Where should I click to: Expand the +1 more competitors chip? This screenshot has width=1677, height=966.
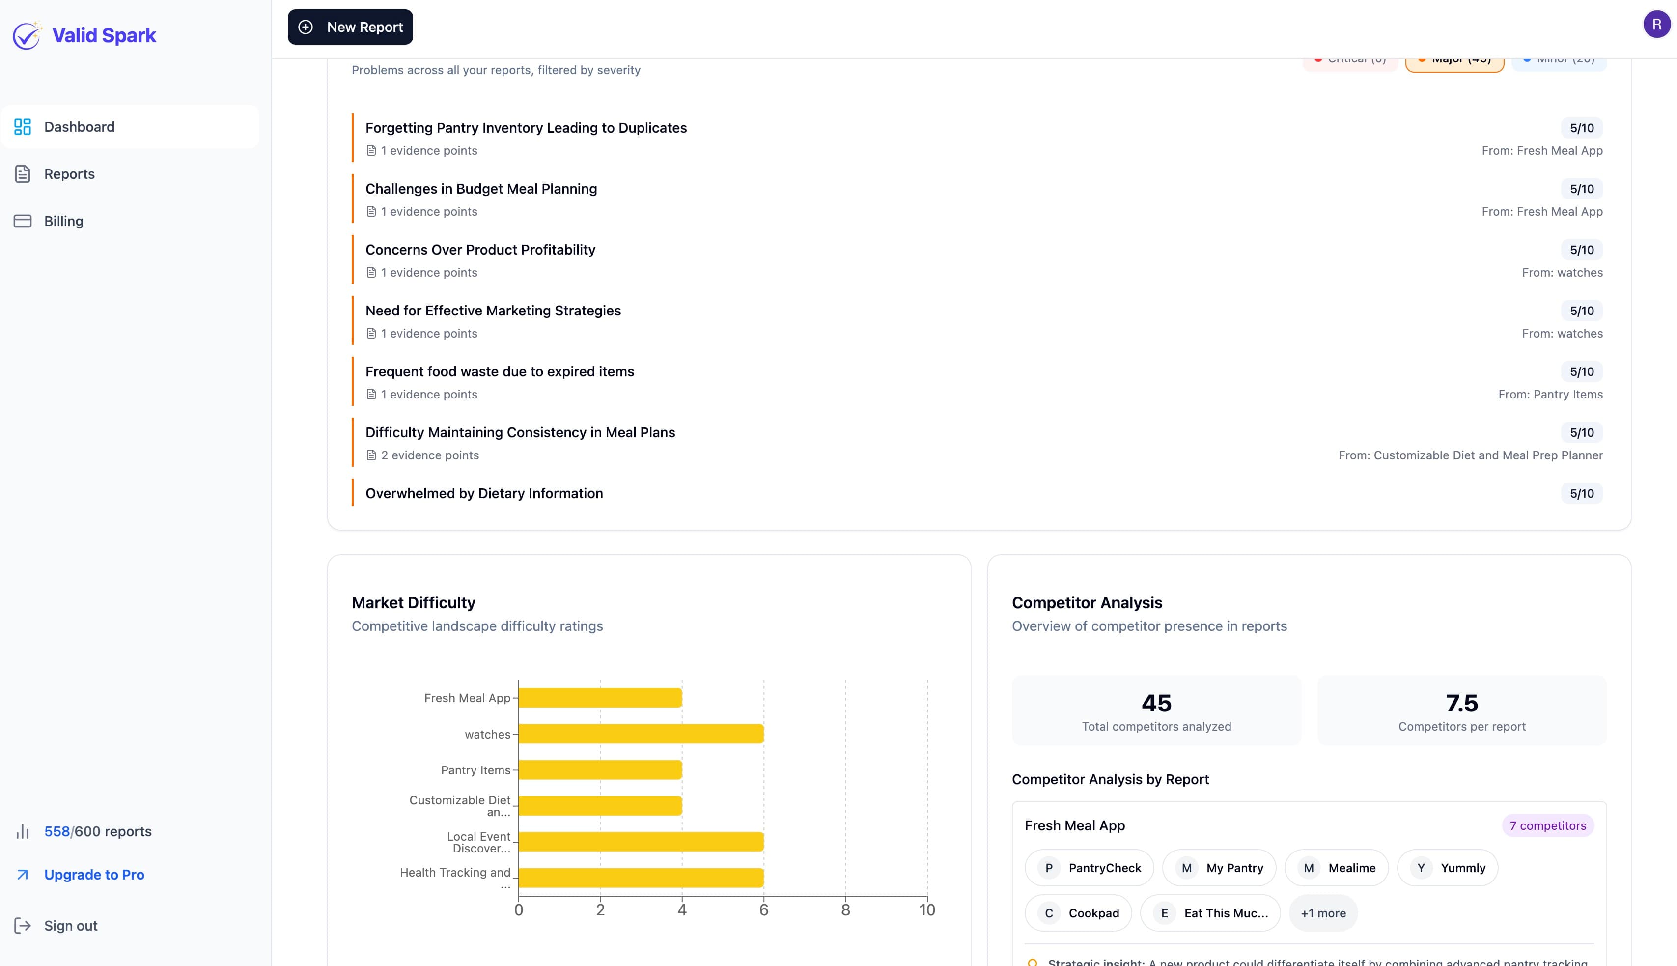coord(1322,912)
